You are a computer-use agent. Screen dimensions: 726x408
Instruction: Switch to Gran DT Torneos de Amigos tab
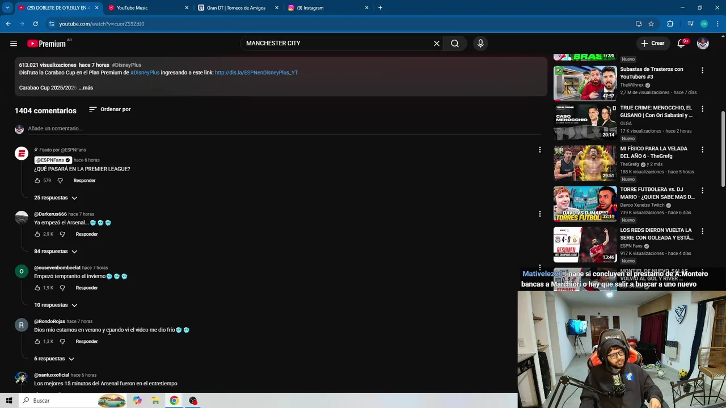pos(238,8)
